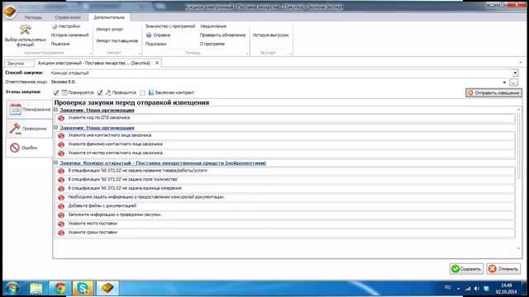Open Google Chrome from the taskbar

[60, 288]
